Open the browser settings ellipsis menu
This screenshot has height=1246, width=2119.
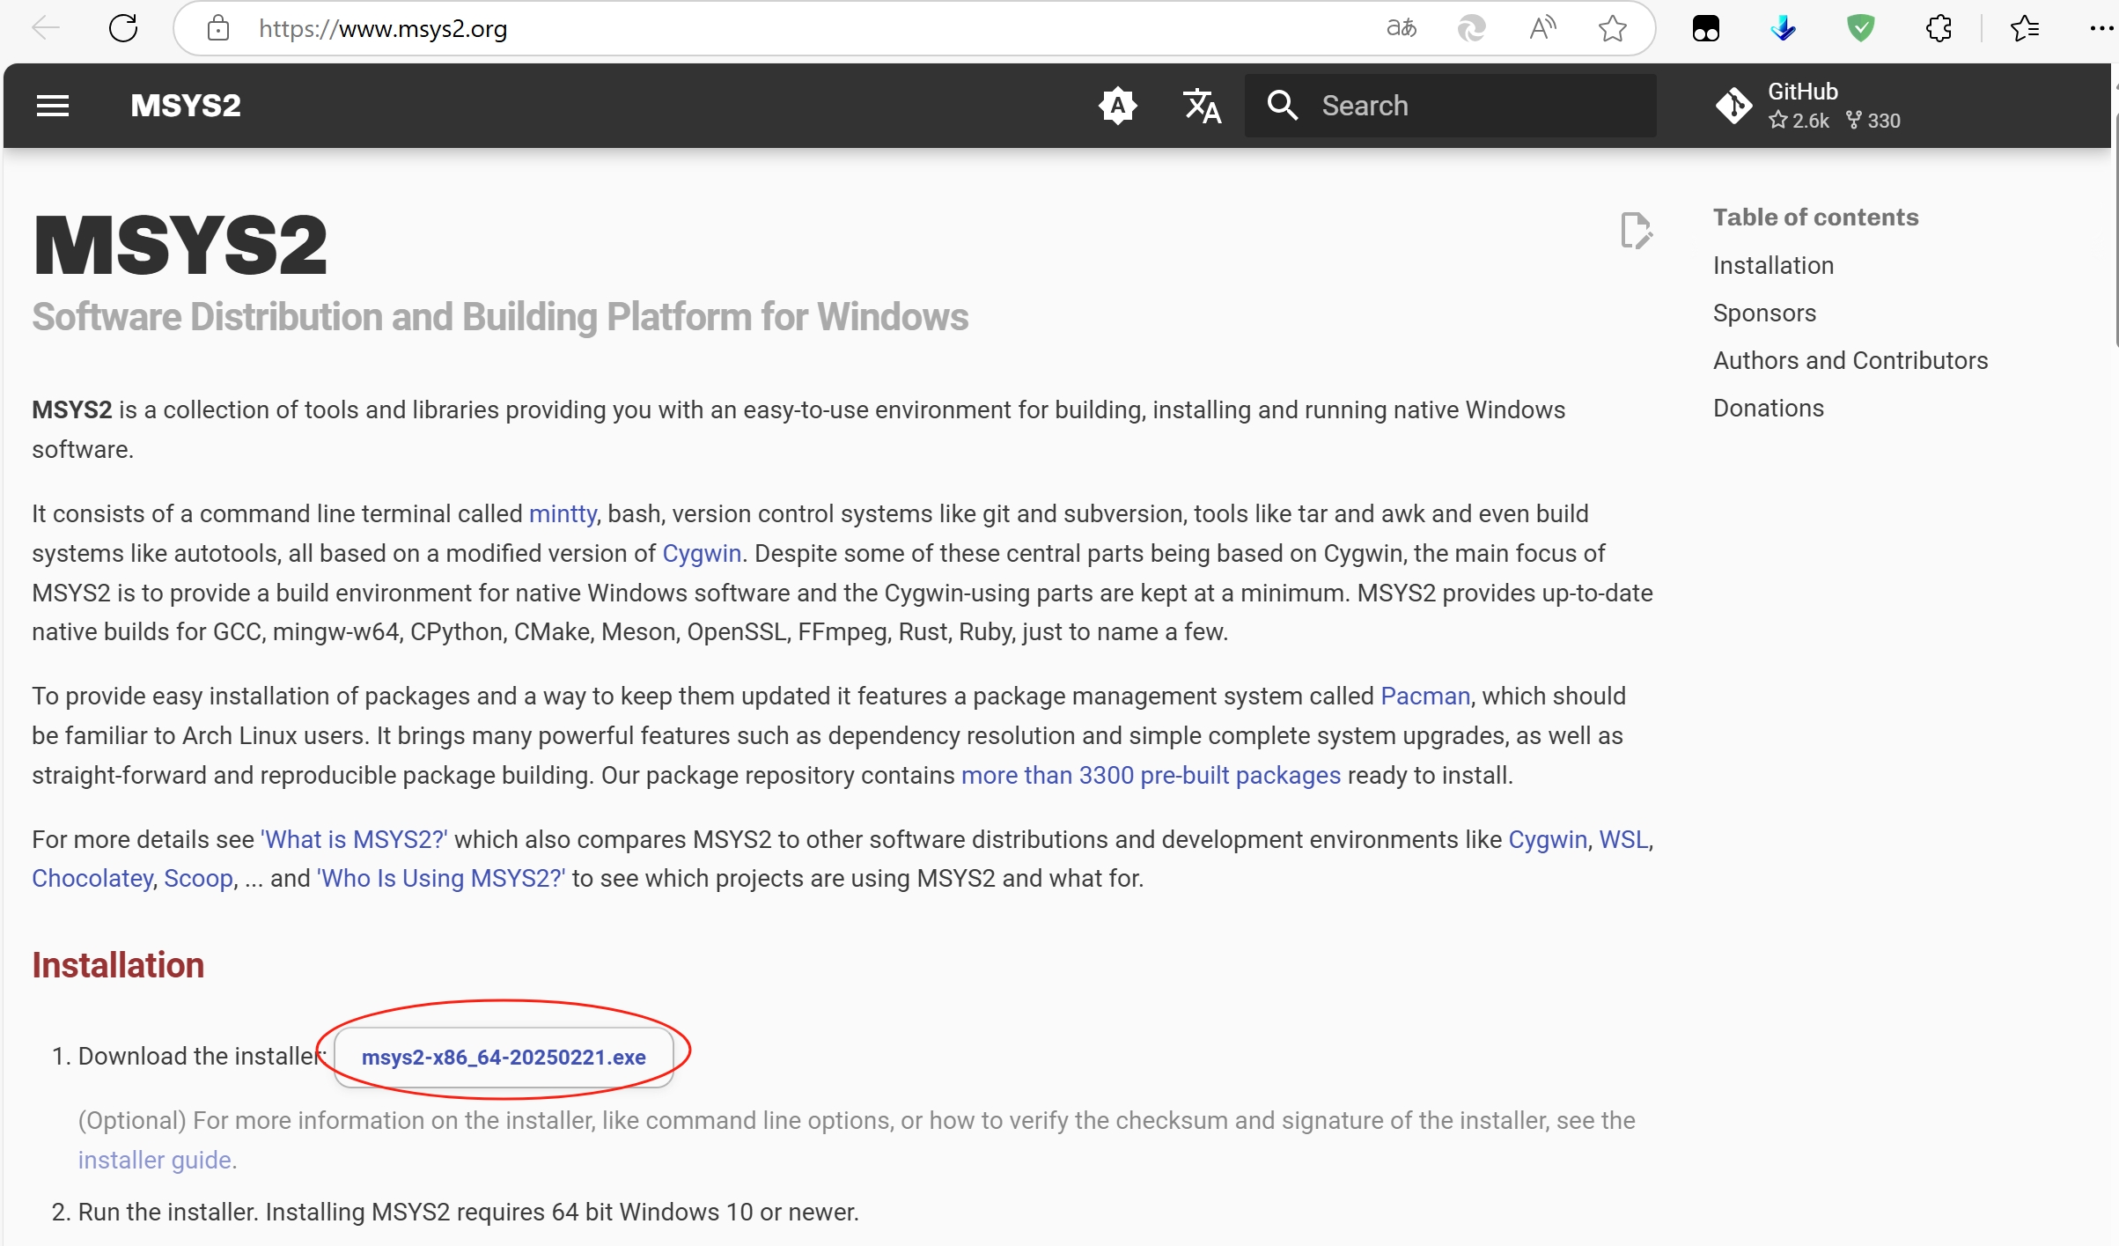(2098, 27)
